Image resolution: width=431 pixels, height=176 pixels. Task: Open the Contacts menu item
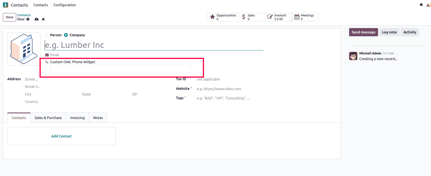point(41,5)
